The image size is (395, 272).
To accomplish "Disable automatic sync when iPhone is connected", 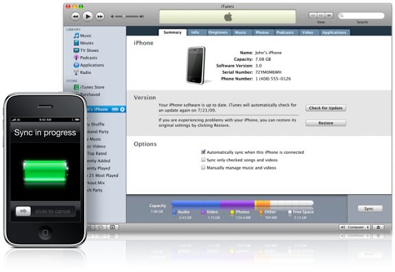I will [203, 152].
